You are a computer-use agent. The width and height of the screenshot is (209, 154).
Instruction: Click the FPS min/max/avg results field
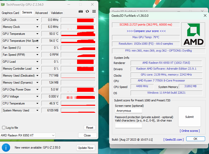pos(159,51)
